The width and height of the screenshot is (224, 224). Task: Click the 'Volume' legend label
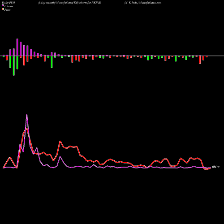point(9,6)
